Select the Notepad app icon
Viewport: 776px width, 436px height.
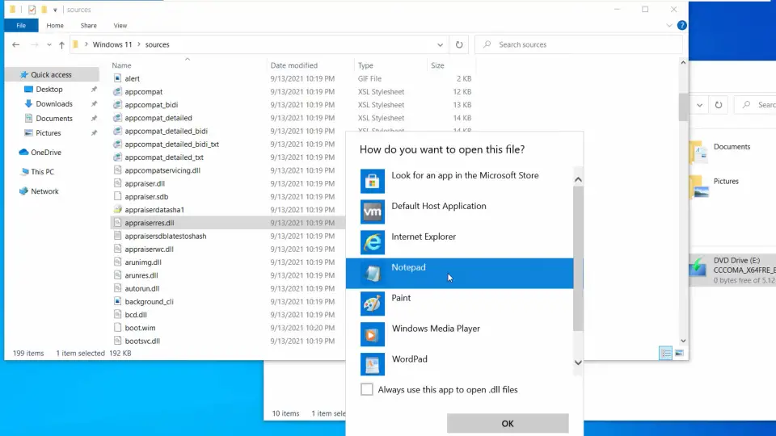(372, 273)
